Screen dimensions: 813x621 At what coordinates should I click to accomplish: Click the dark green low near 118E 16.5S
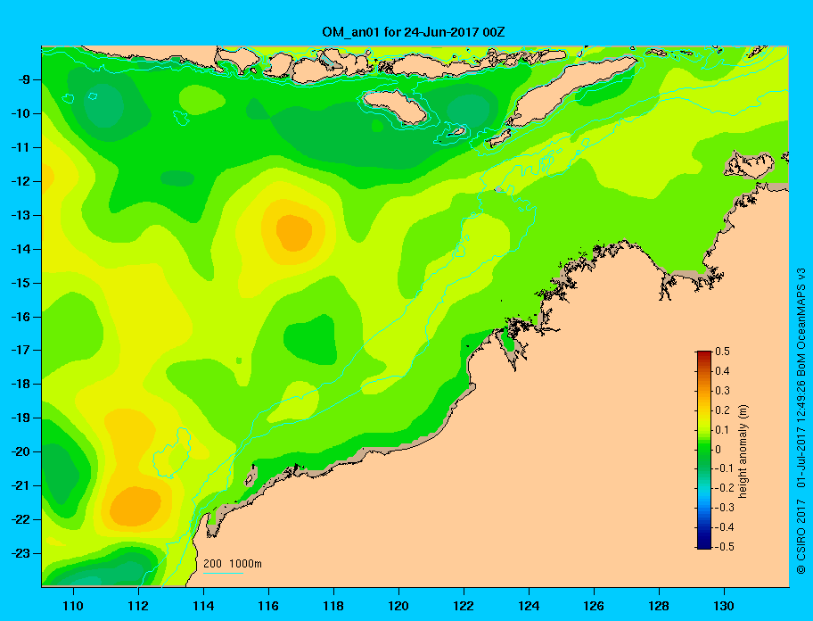coord(311,340)
